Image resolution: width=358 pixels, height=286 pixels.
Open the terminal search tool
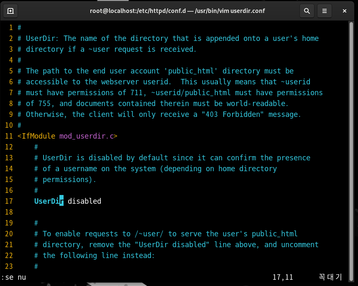pyautogui.click(x=307, y=11)
